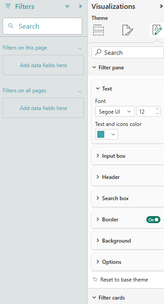Click the Visualizations pane title
Image resolution: width=164 pixels, height=304 pixels.
113,6
